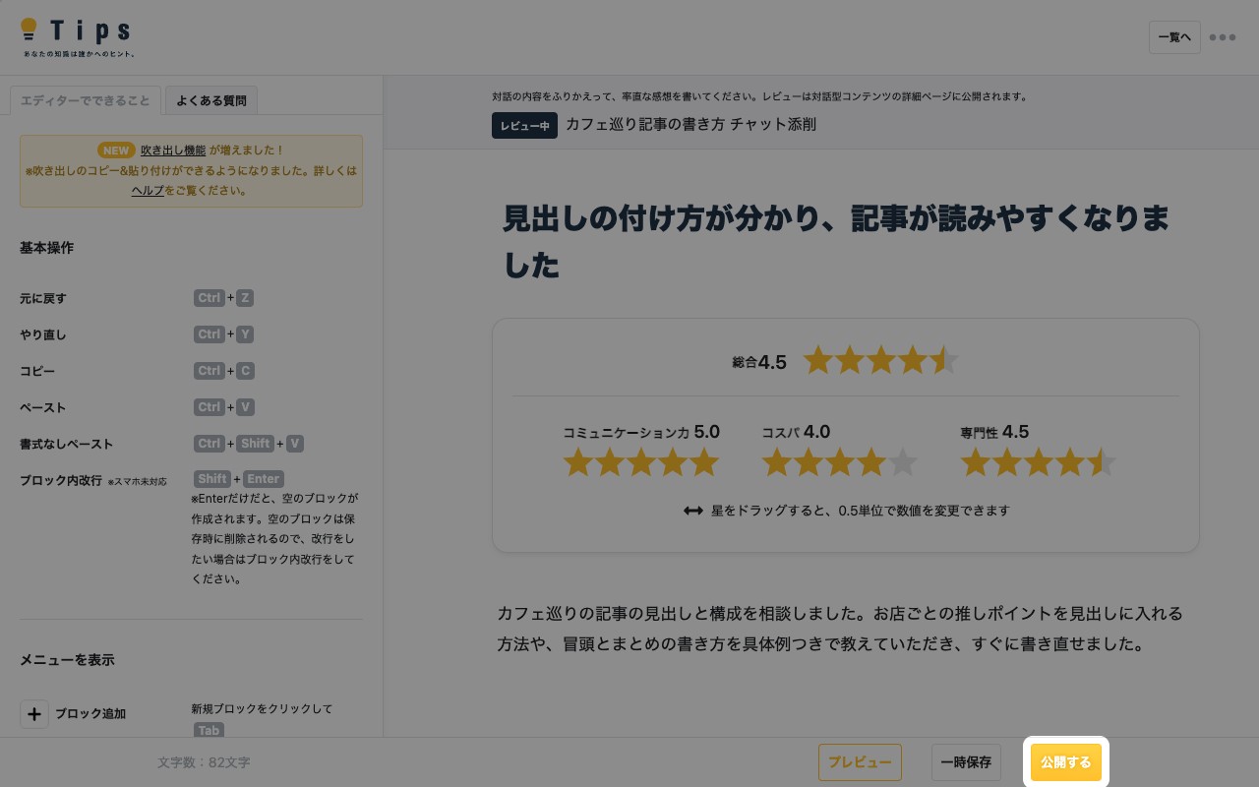Viewport: 1259px width, 787px height.
Task: Click the review body paragraph
Action: coord(840,630)
